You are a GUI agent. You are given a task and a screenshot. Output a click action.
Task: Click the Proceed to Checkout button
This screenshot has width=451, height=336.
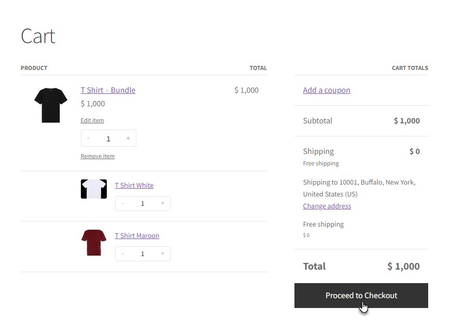point(361,296)
